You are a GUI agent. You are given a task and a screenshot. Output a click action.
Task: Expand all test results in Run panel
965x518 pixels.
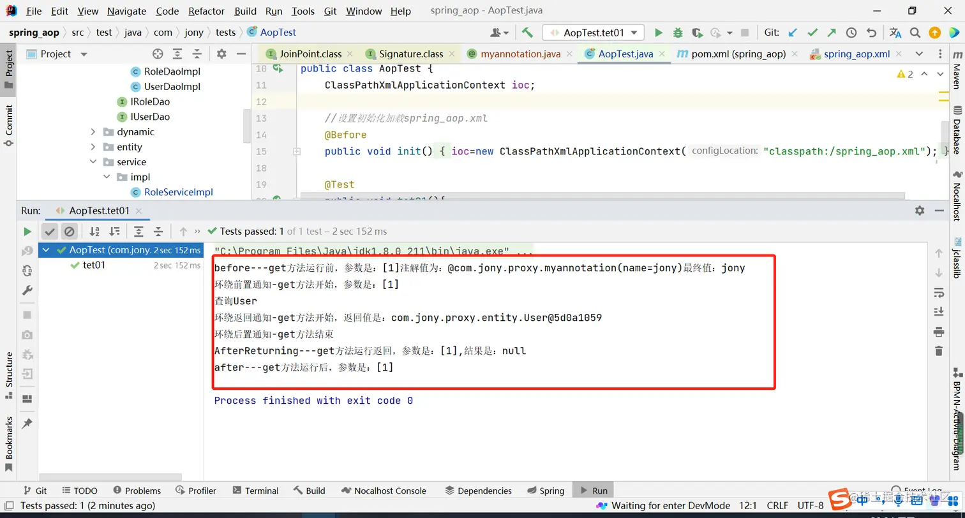coord(138,232)
